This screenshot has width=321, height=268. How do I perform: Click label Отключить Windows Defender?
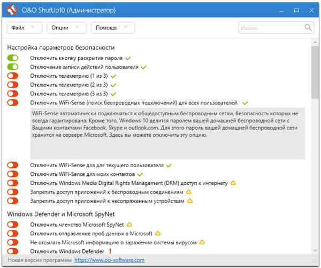(x=67, y=251)
